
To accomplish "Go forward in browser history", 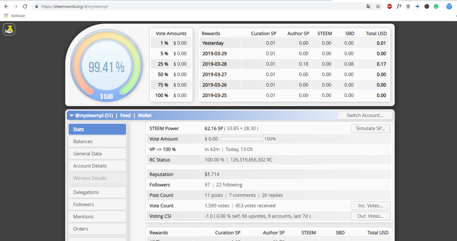I will click(x=16, y=6).
